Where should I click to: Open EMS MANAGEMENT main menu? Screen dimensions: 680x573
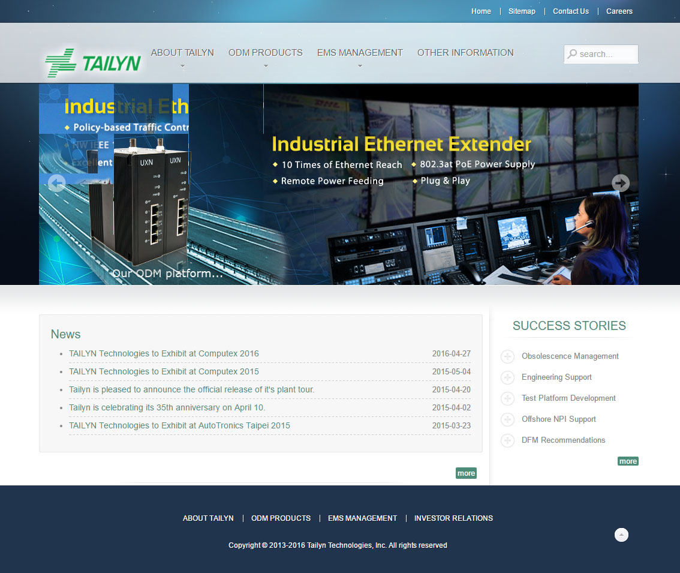click(360, 53)
